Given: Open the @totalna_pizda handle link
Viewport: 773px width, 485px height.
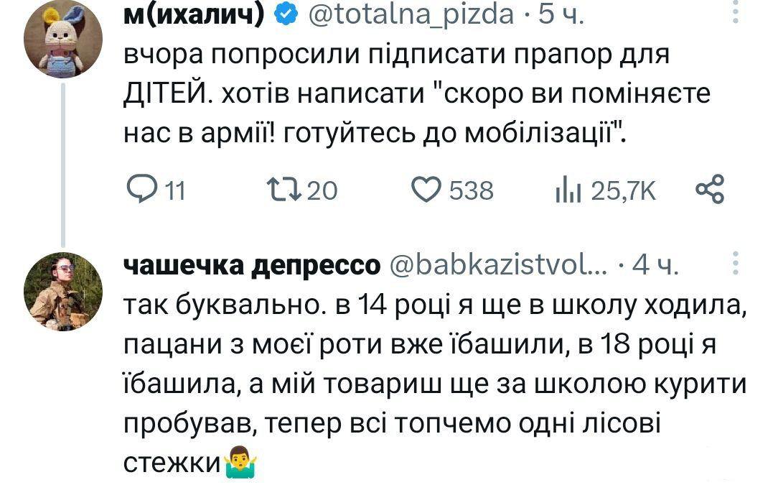Looking at the screenshot, I should [411, 13].
